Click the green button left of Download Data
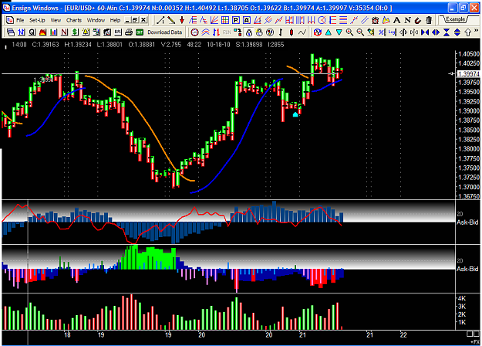 pos(140,32)
